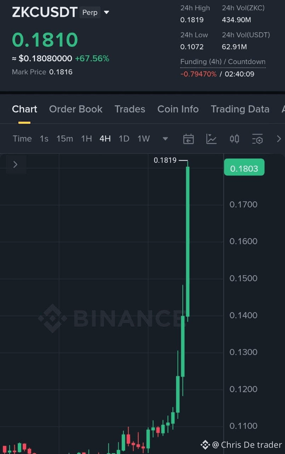Viewport: 285px width, 454px height.
Task: Open the Coin Info tab
Action: pyautogui.click(x=178, y=109)
